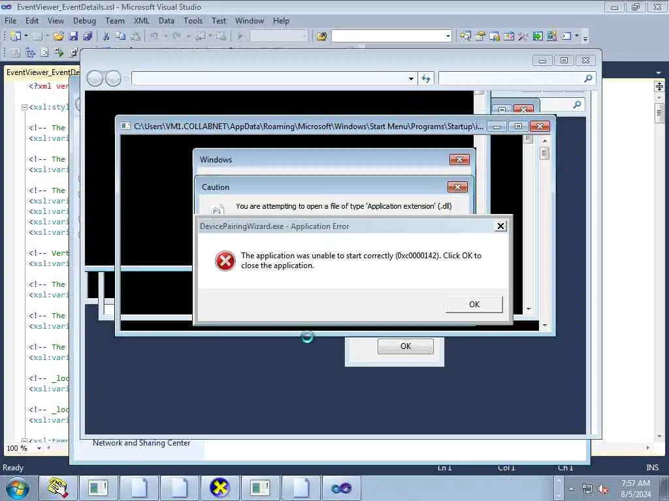Click the lower OK button behind the console
This screenshot has height=501, width=669.
(x=405, y=346)
